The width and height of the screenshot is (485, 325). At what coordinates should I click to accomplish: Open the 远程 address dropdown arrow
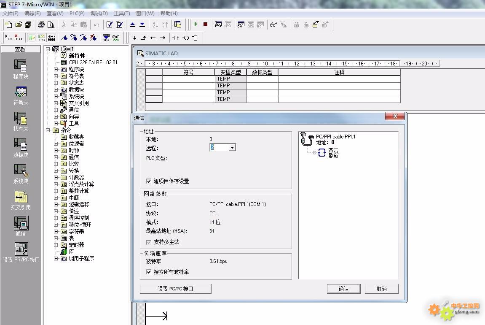point(232,147)
